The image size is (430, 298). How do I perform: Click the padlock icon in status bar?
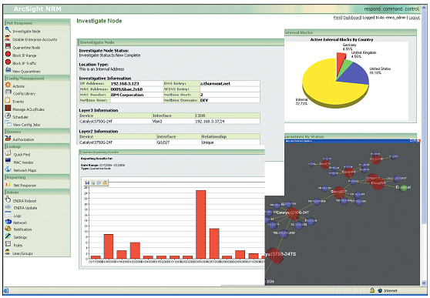click(372, 290)
